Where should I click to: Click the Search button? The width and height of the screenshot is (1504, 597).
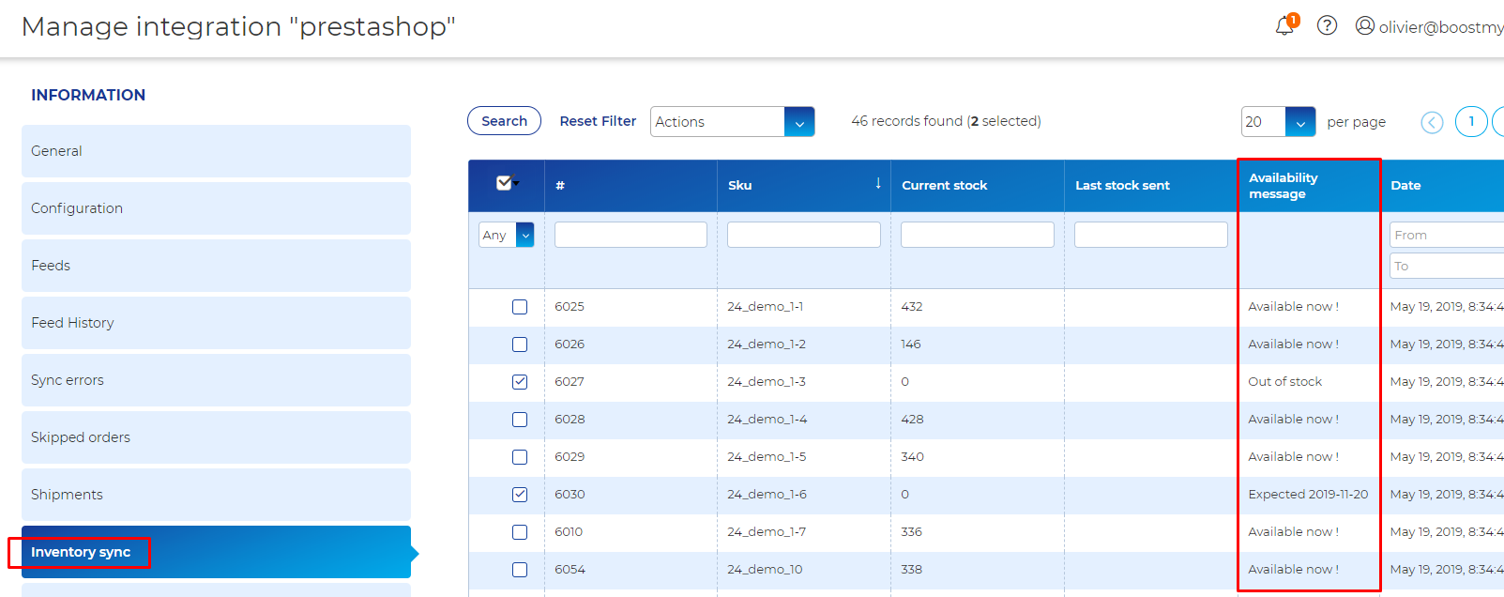pyautogui.click(x=504, y=121)
